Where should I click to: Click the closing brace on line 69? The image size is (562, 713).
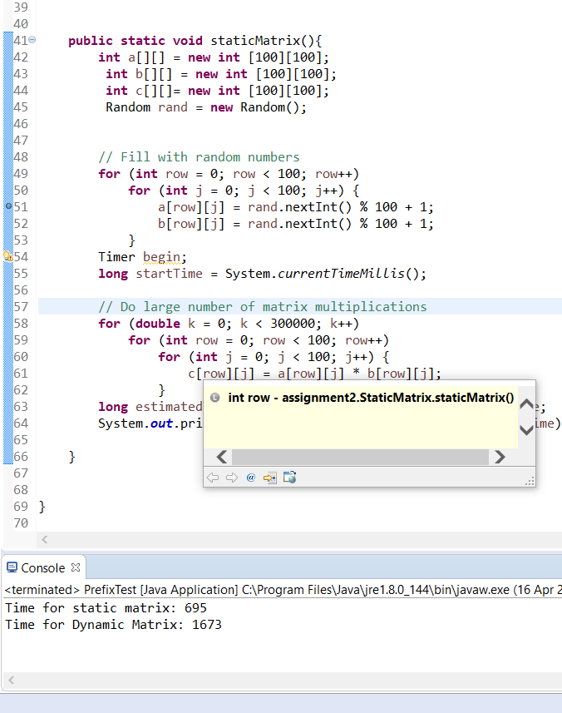(42, 506)
